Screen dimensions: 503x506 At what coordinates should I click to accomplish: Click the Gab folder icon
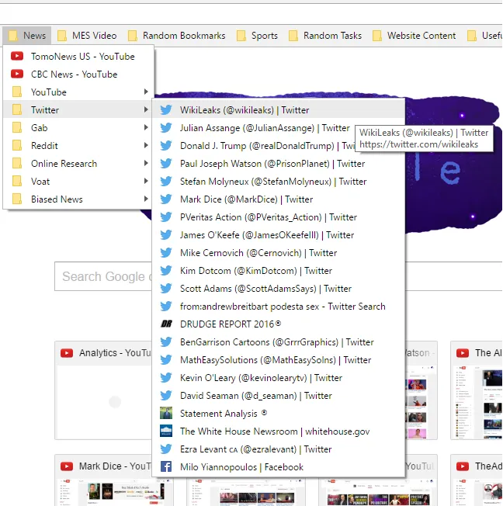point(17,127)
